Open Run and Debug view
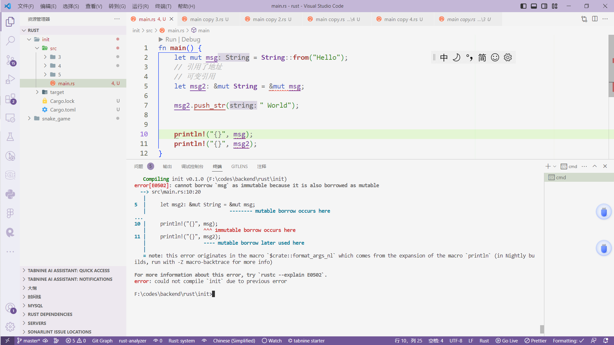 [x=10, y=79]
